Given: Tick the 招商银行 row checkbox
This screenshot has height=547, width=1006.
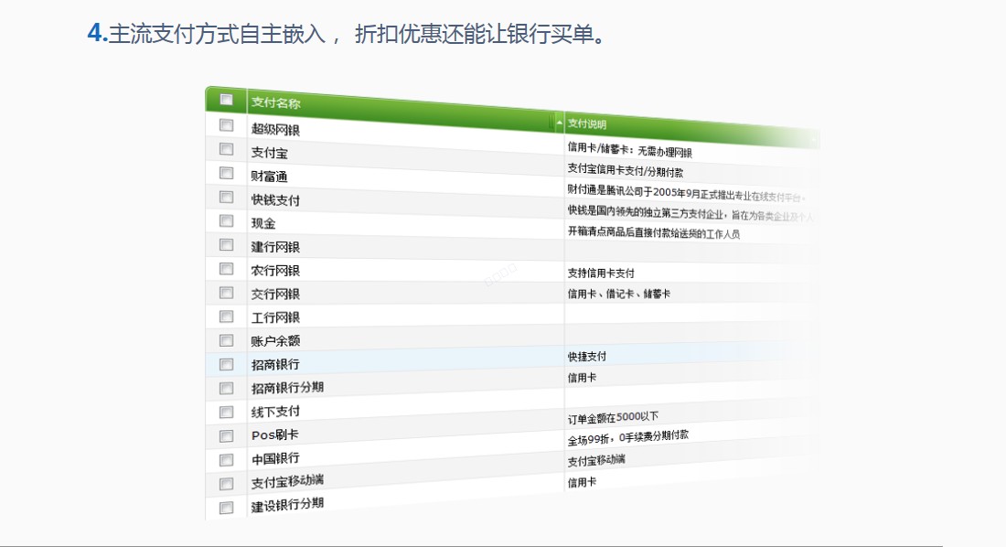Looking at the screenshot, I should pos(226,364).
